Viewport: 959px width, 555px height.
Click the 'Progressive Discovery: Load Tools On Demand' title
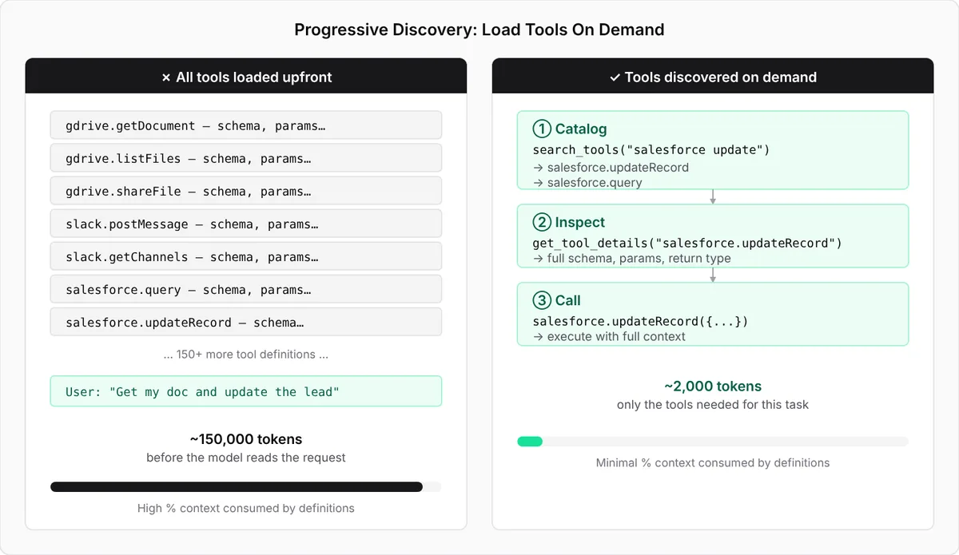[479, 30]
